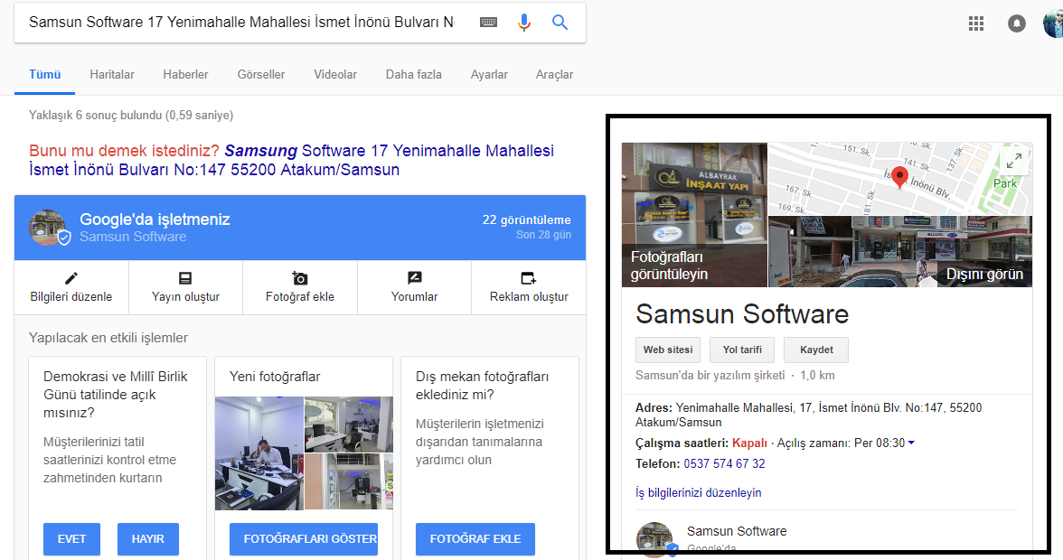Click the blue magnifier search icon
Viewport: 1063px width, 560px height.
point(560,23)
